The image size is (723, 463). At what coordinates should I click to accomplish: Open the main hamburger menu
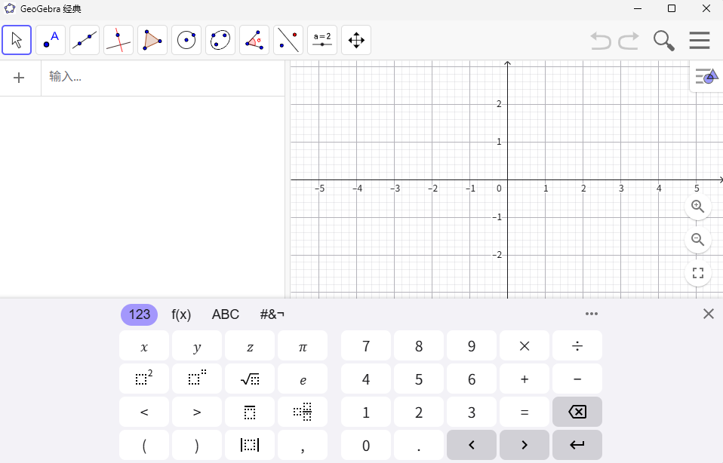pyautogui.click(x=700, y=40)
